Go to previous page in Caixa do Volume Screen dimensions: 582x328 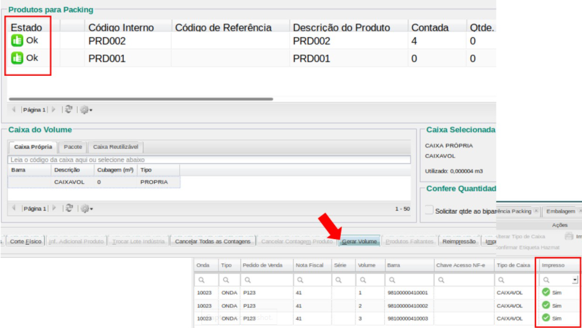[14, 209]
